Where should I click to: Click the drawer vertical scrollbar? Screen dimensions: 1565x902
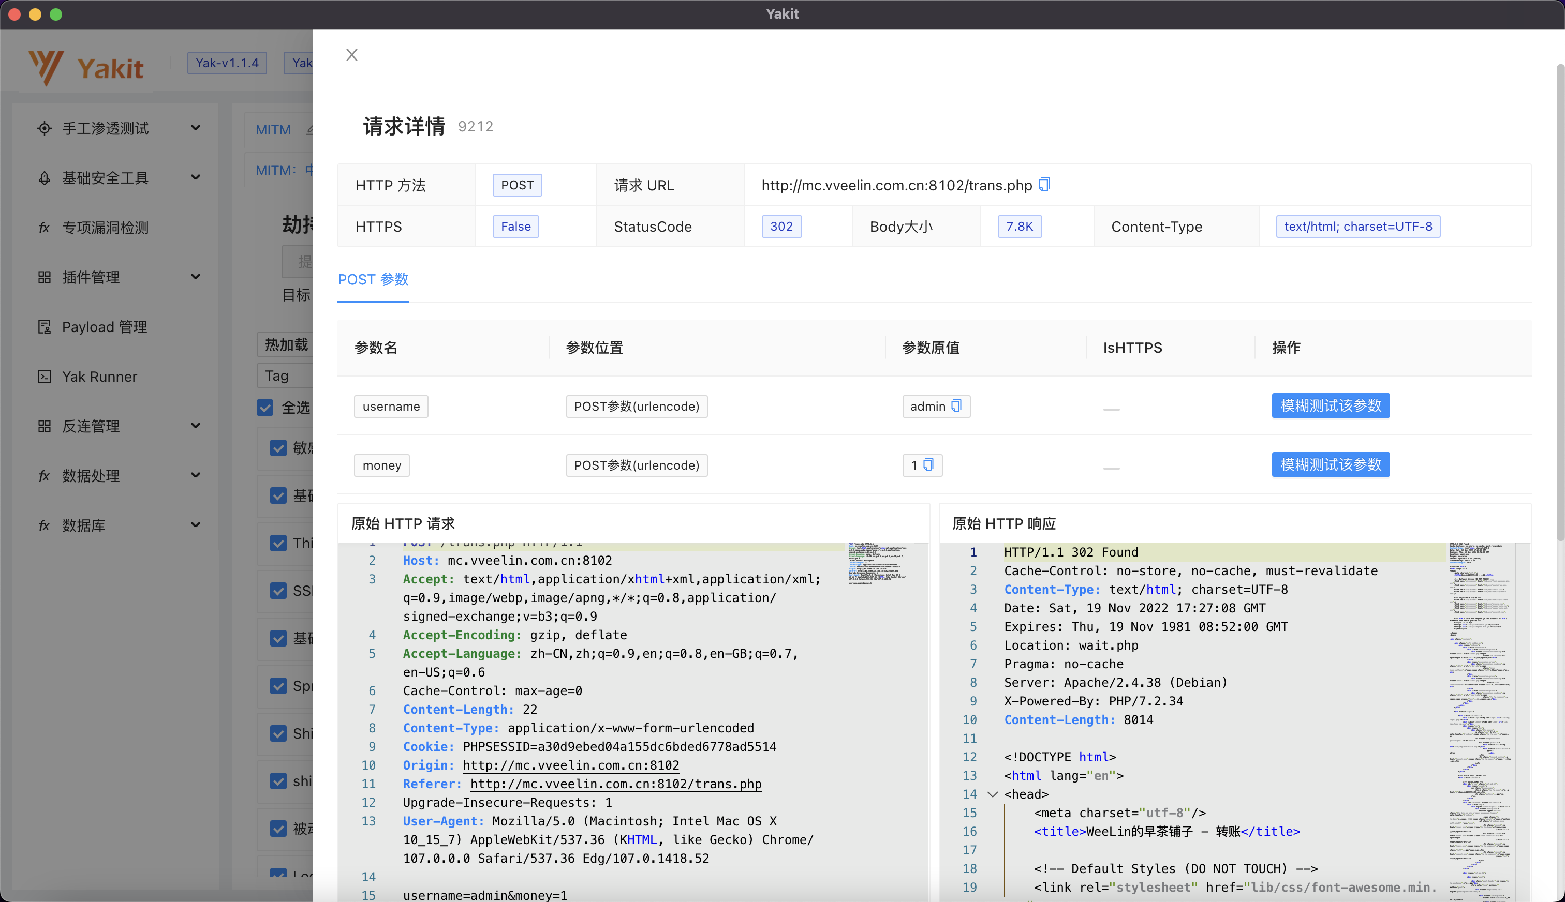tap(1560, 303)
